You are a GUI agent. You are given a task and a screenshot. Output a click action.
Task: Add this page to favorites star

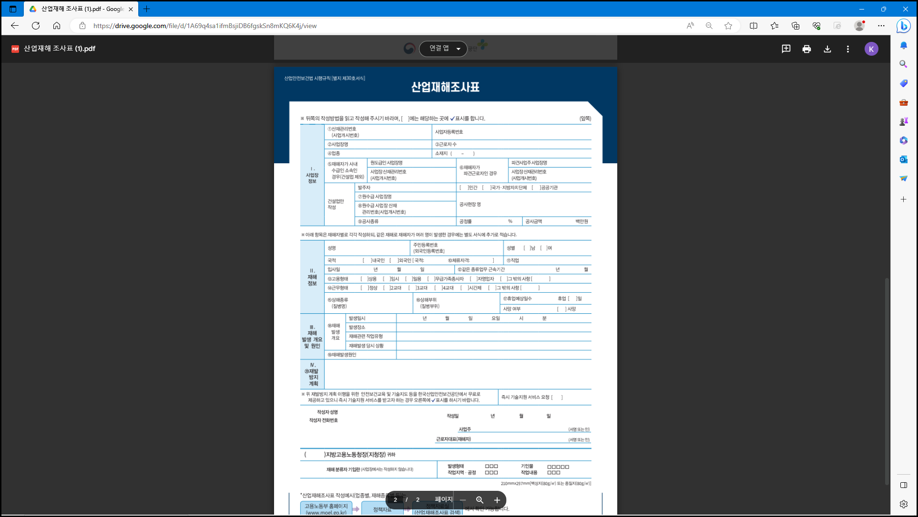click(x=728, y=26)
